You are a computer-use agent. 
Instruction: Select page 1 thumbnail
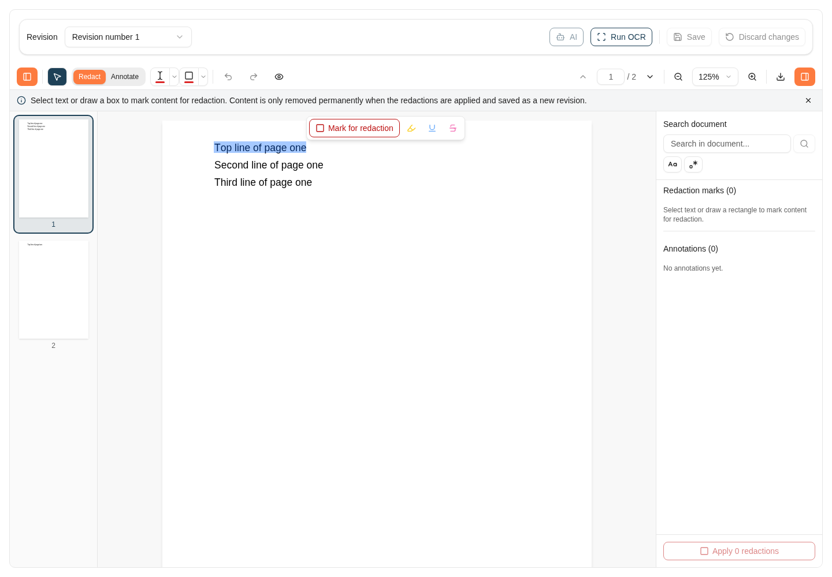pyautogui.click(x=54, y=174)
